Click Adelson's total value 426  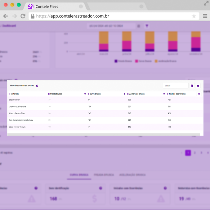[x=169, y=113]
